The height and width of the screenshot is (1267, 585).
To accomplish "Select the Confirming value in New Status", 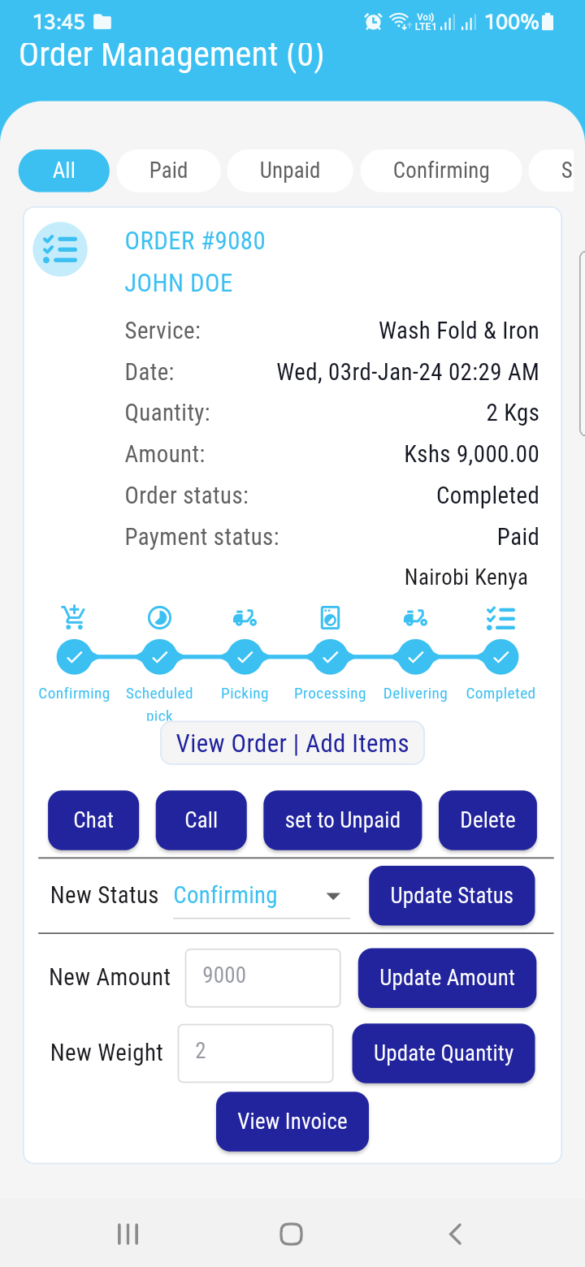I will click(x=226, y=896).
